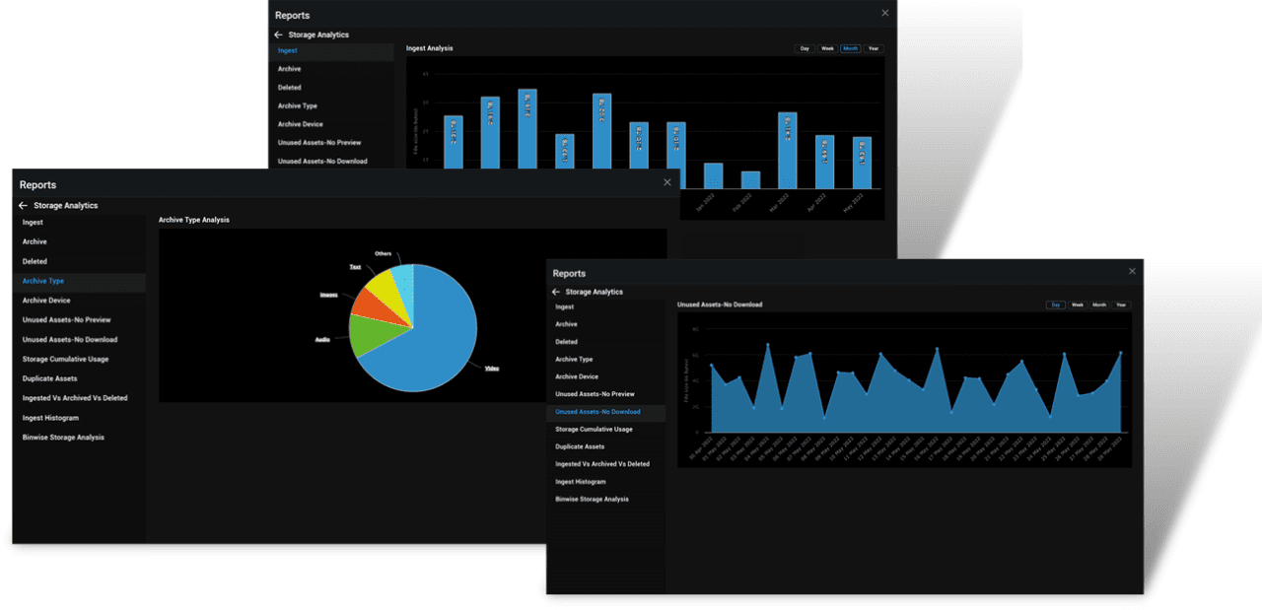Enable Month view on Unused Assets chart

(x=1098, y=305)
